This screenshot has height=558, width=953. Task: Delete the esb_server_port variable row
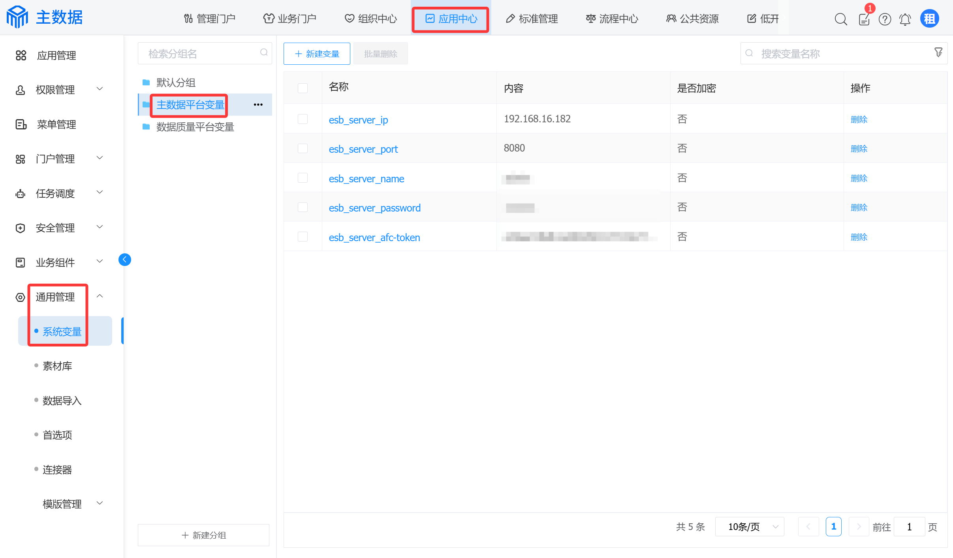[859, 149]
